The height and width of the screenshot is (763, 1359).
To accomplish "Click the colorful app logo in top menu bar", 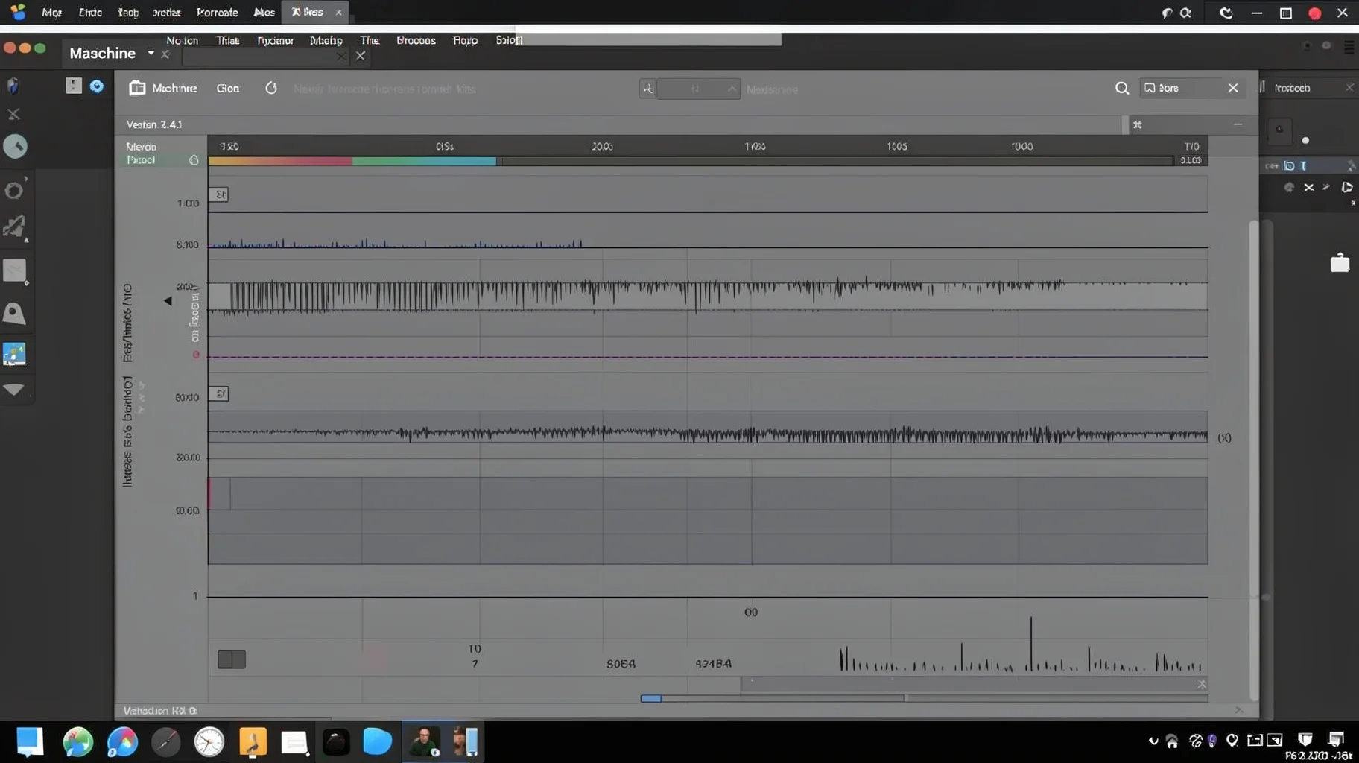I will click(x=17, y=12).
